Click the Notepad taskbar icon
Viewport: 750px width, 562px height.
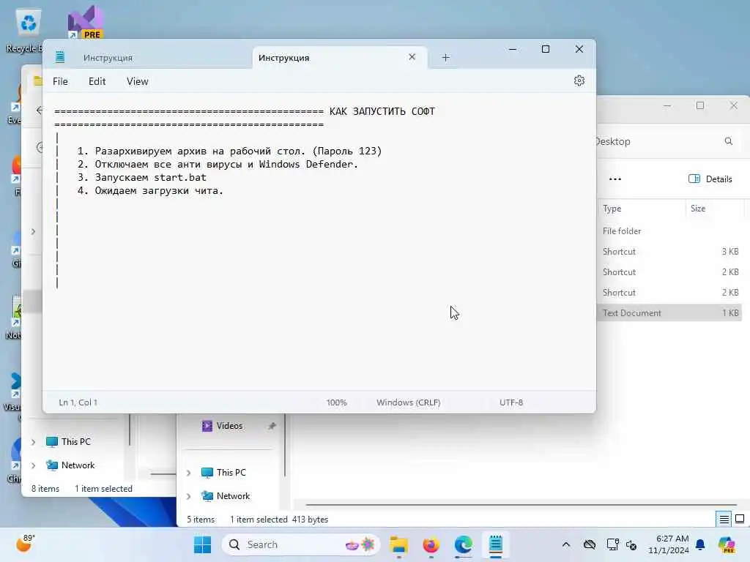tap(496, 544)
